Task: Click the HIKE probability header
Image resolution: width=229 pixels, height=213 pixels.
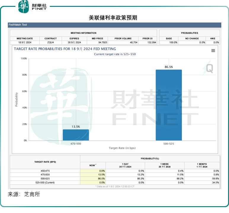Action: (x=213, y=39)
